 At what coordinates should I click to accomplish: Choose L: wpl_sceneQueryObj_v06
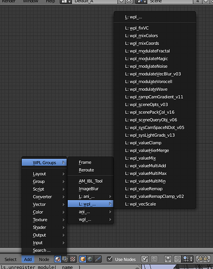point(155,120)
